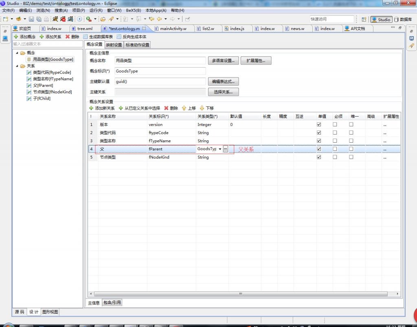Screen dimensions: 417x327
Task: Toggle 必须 checkbox for fNodeKind row
Action: point(335,157)
